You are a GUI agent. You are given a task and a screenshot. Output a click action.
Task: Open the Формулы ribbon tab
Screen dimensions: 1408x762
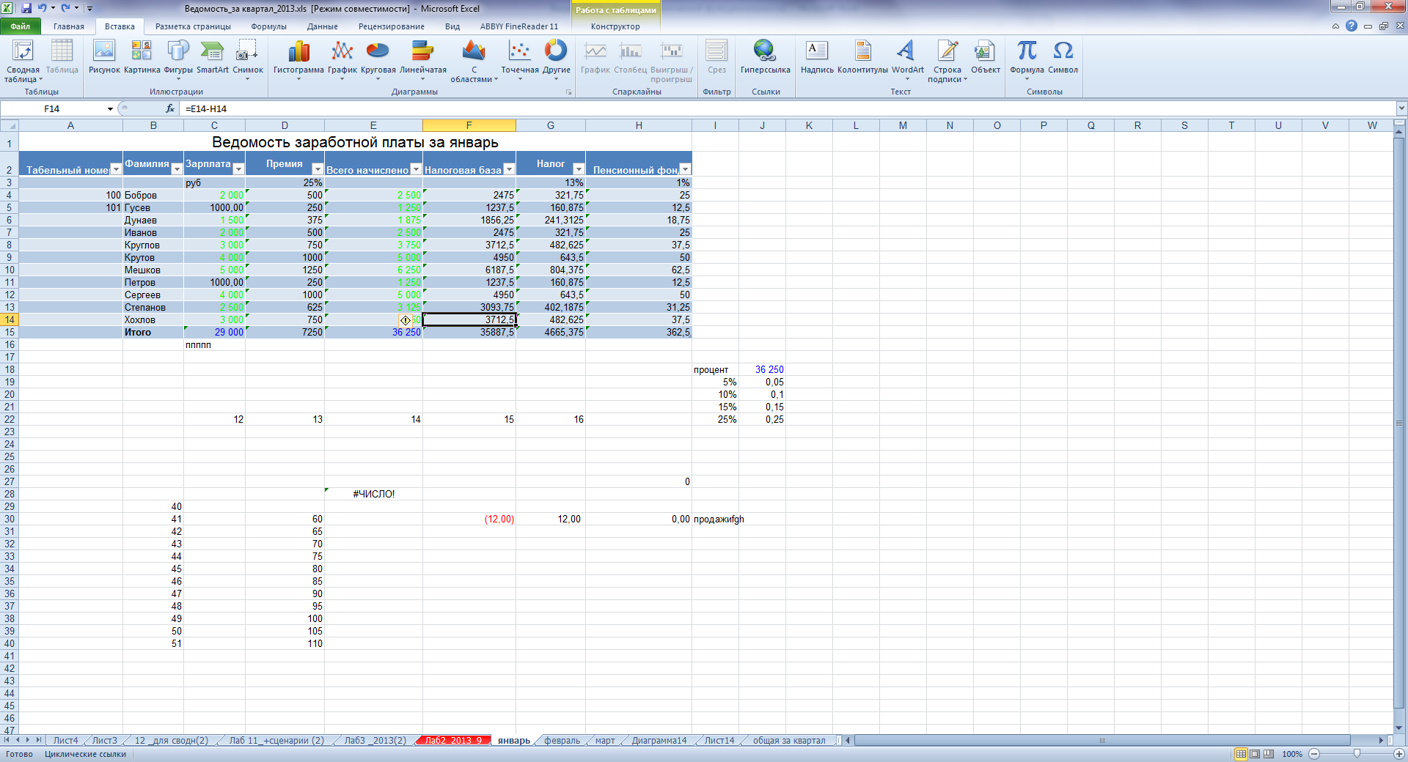tap(268, 26)
